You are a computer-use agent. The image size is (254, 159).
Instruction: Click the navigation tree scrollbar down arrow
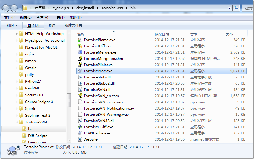pyautogui.click(x=69, y=140)
